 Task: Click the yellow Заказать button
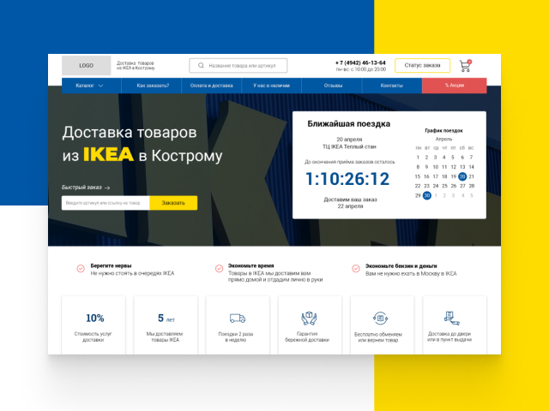click(x=173, y=203)
